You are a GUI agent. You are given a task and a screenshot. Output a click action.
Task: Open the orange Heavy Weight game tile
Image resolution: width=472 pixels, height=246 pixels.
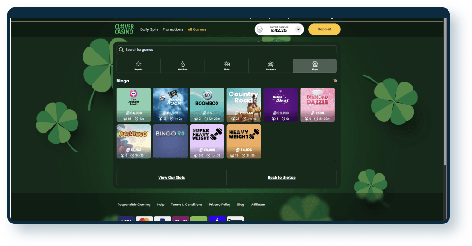(244, 141)
